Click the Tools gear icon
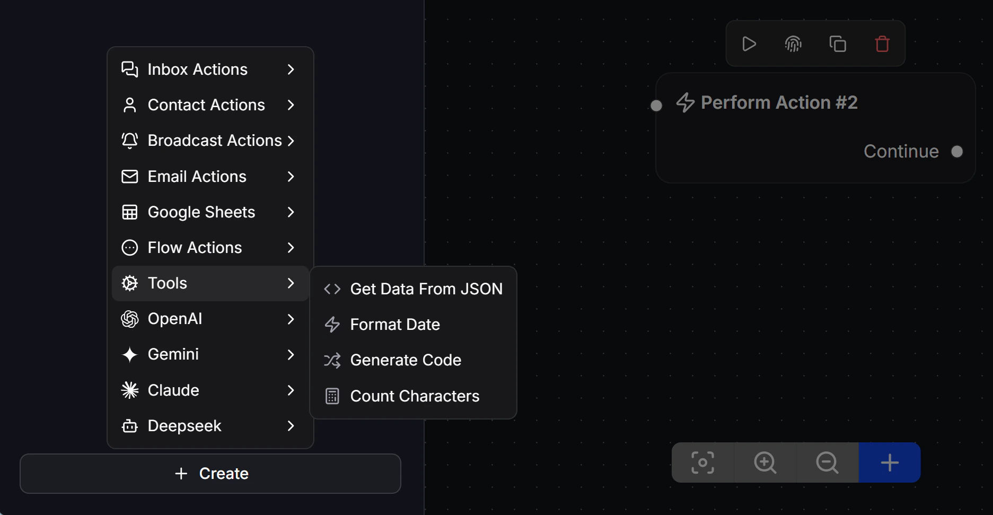The width and height of the screenshot is (993, 515). coord(129,283)
